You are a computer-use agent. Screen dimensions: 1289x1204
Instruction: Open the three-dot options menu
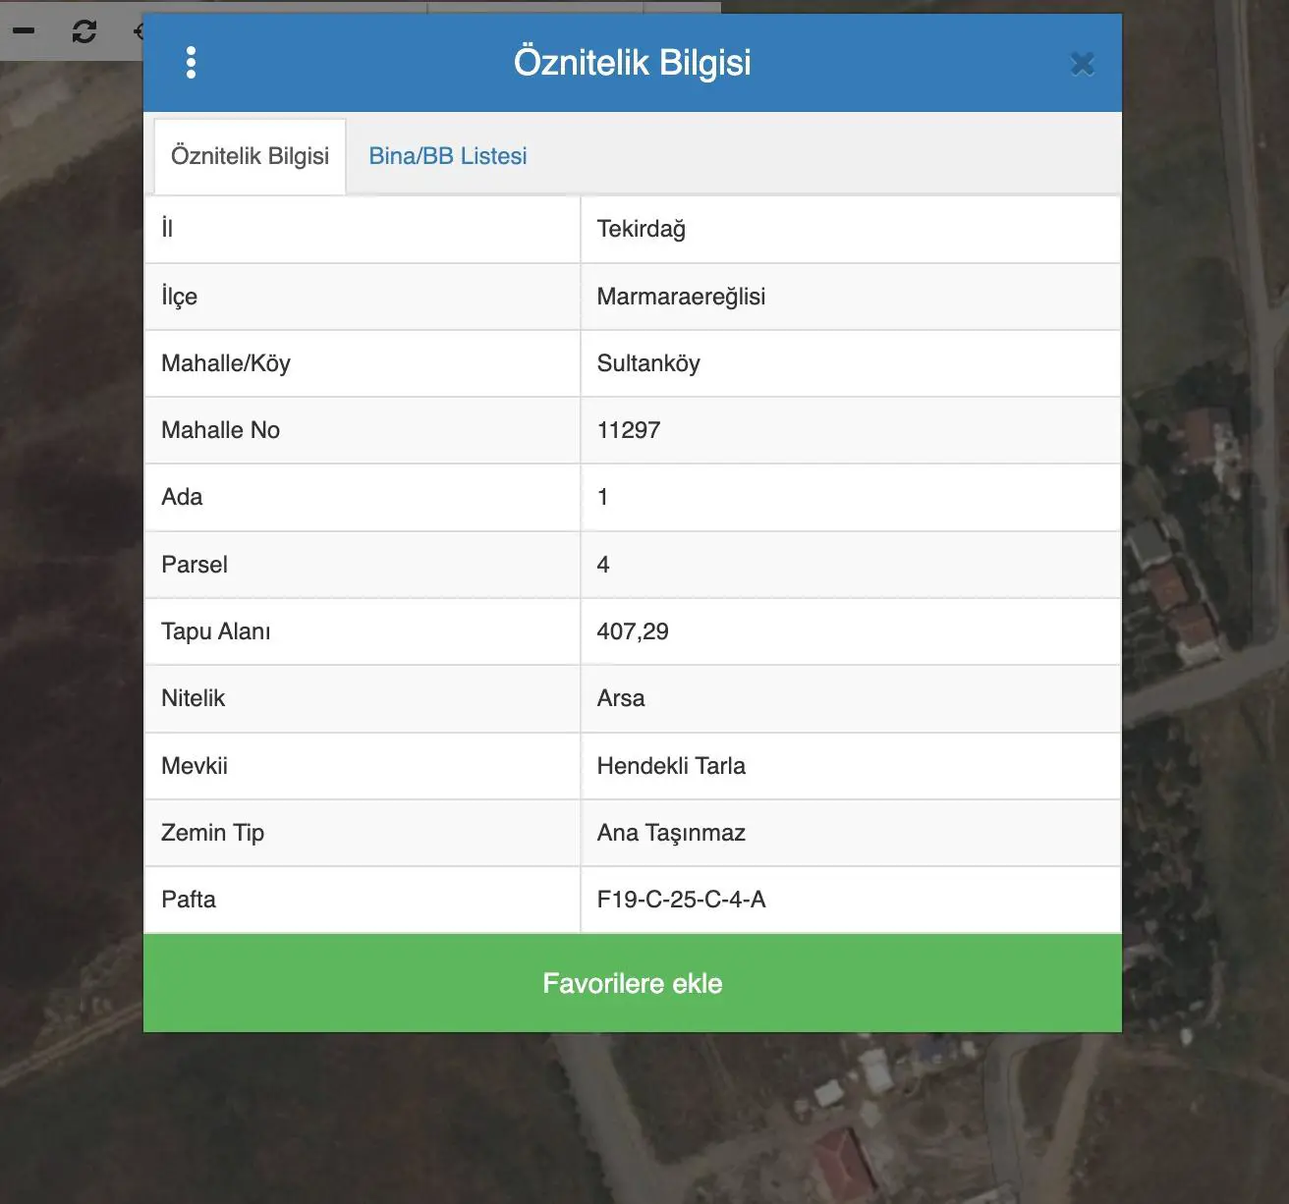click(x=191, y=63)
